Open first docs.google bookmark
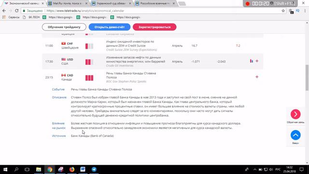Image resolution: width=309 pixels, height=174 pixels. 58,17
